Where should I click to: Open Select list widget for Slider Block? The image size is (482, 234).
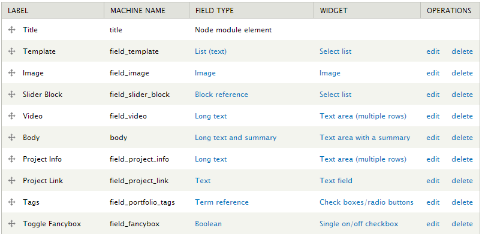click(x=335, y=95)
